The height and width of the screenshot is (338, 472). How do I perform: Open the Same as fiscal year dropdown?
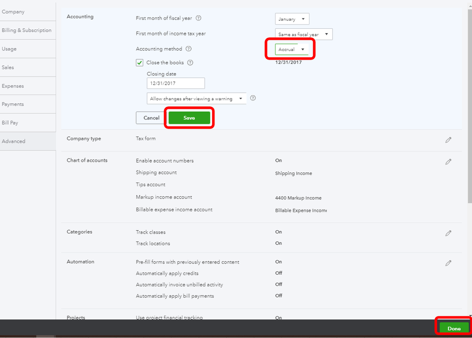click(304, 35)
